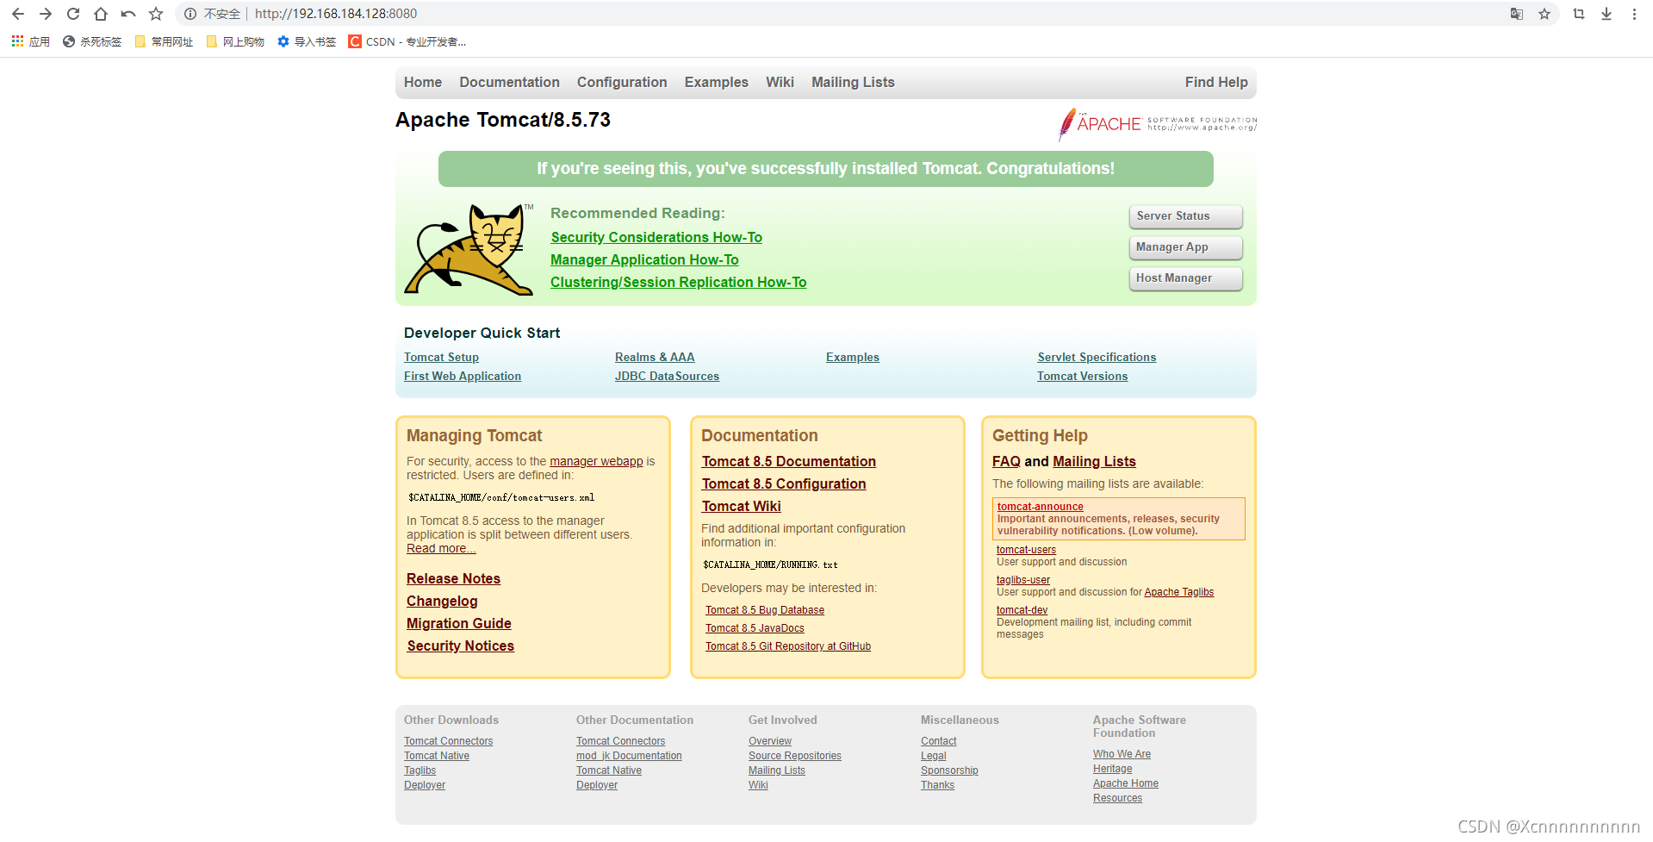Image resolution: width=1653 pixels, height=842 pixels.
Task: Reload the page with refresh icon
Action: (73, 14)
